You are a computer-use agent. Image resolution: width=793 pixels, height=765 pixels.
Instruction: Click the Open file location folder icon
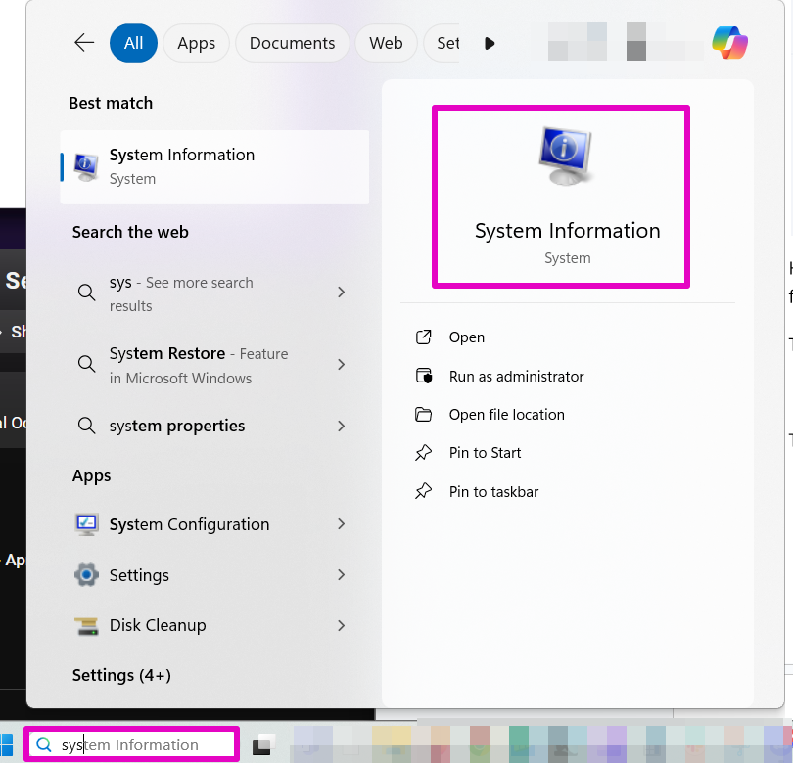(x=423, y=415)
